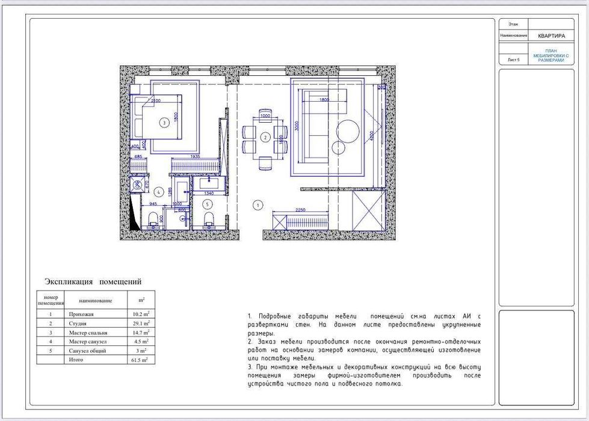Click the номер помещения column header
This screenshot has height=421, width=589.
[51, 300]
